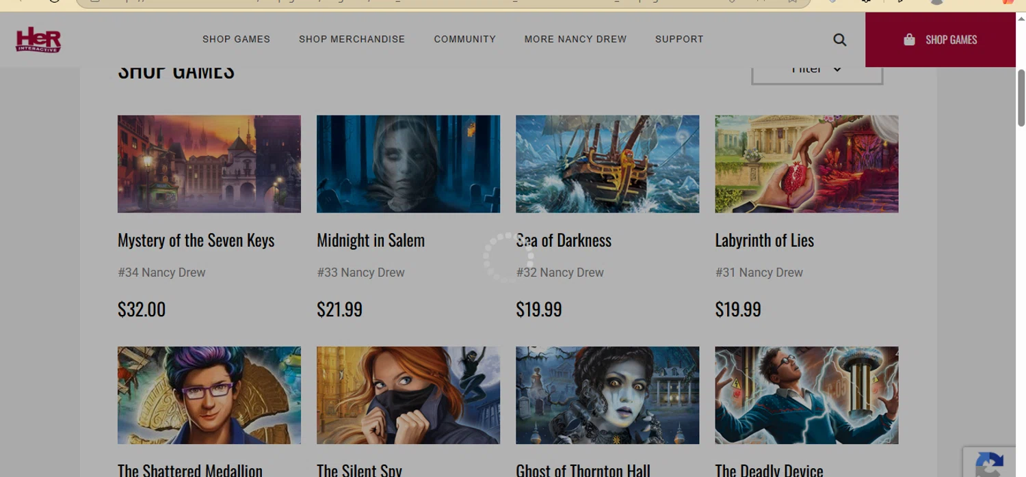Open the Shop Games menu item
Viewport: 1026px width, 477px height.
coord(236,39)
